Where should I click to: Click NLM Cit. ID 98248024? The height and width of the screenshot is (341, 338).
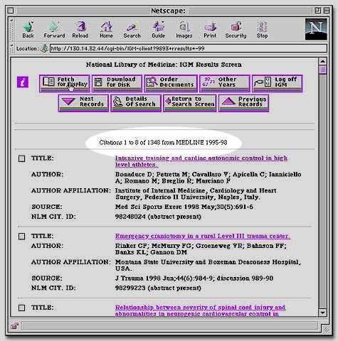pos(158,217)
